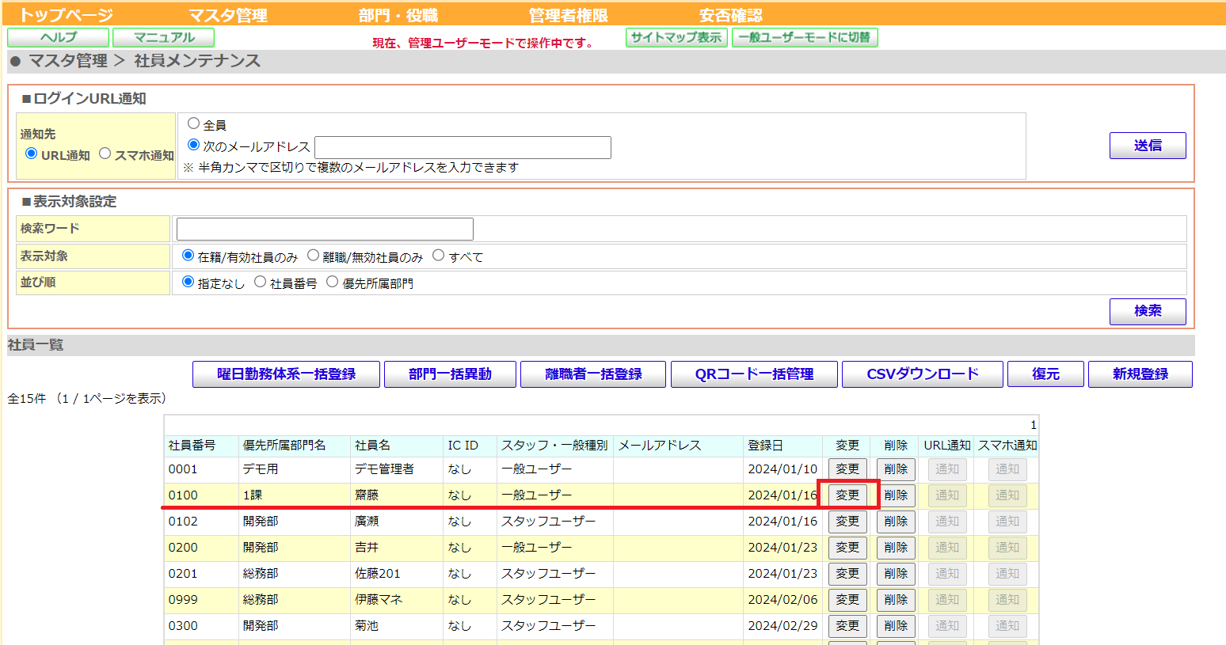Select 離職/無効社員のみ display option
The width and height of the screenshot is (1226, 645).
click(313, 256)
